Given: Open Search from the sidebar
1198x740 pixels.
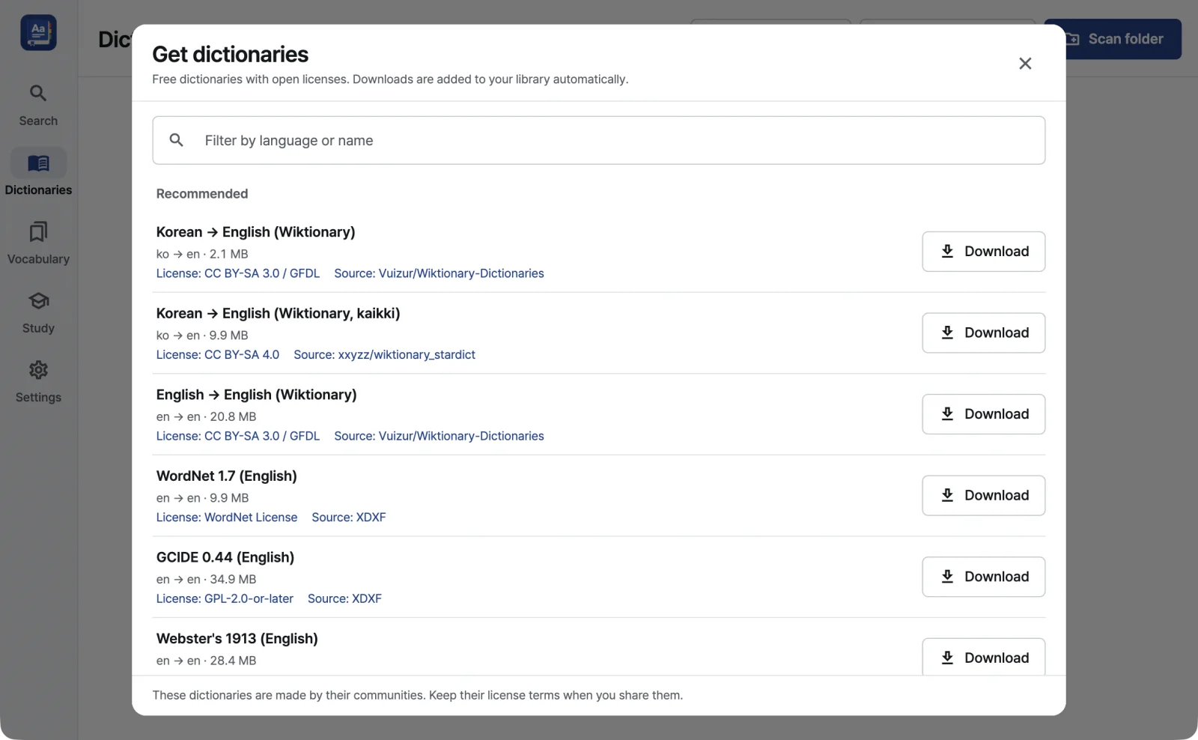Looking at the screenshot, I should pos(38,105).
